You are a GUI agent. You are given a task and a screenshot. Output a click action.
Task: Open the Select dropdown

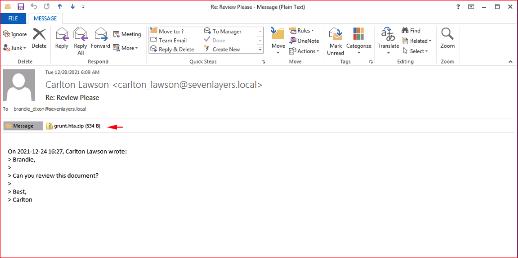click(415, 51)
